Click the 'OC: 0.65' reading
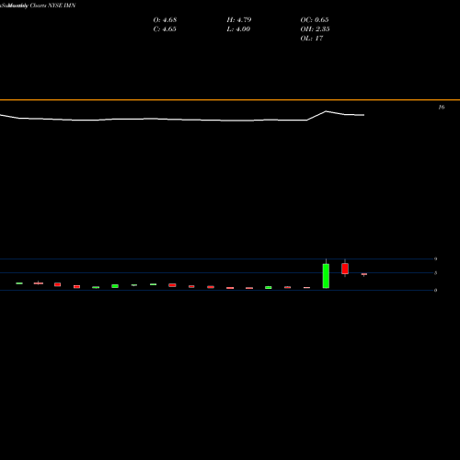Viewport: 460px width, 460px height. [x=315, y=20]
